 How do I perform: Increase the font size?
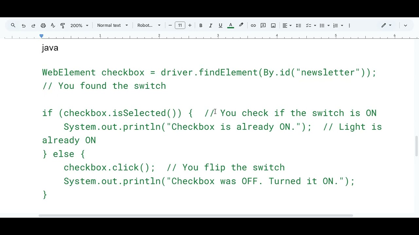coord(190,25)
